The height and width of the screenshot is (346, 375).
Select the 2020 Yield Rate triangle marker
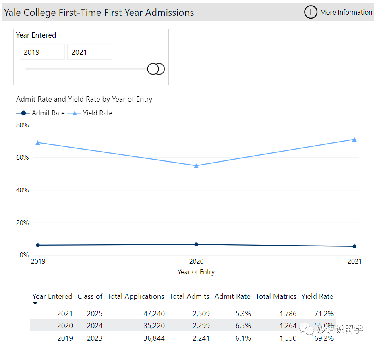pos(196,166)
